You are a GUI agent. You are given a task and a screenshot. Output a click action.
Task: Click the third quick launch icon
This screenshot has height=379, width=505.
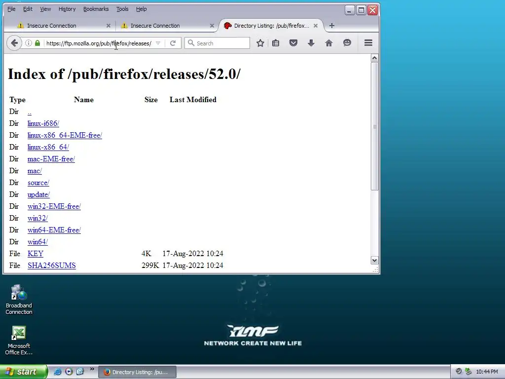79,372
